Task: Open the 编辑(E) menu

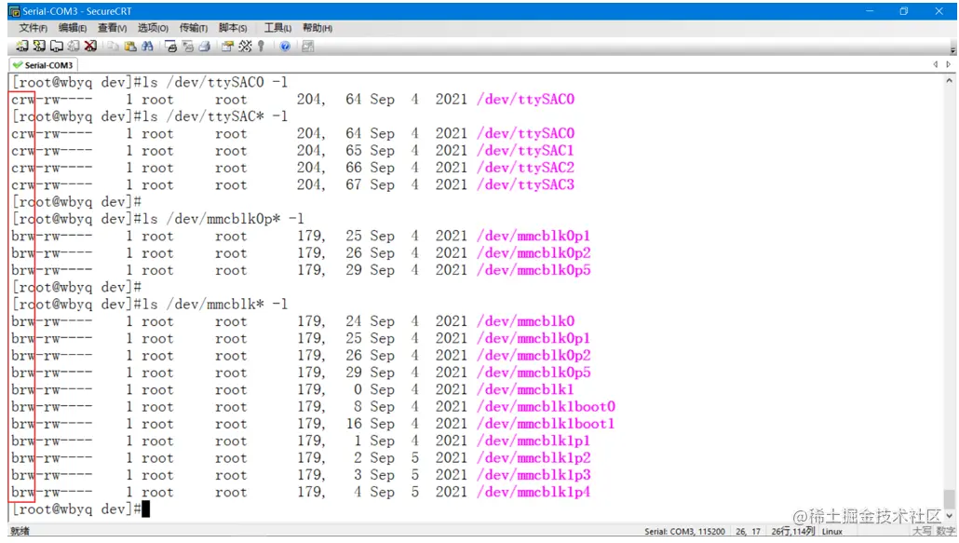Action: (x=73, y=28)
